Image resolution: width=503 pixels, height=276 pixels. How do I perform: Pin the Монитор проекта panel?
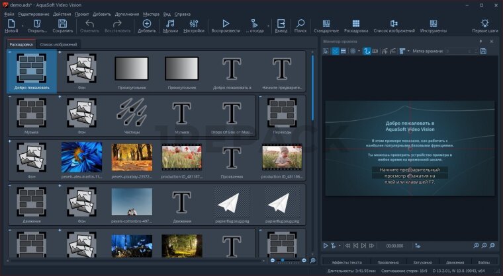click(x=481, y=42)
